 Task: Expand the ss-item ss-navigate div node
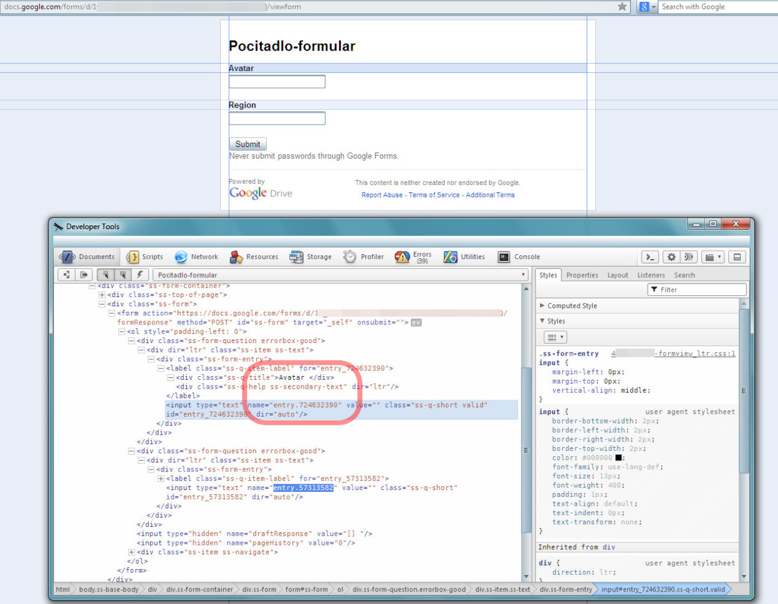pos(131,552)
